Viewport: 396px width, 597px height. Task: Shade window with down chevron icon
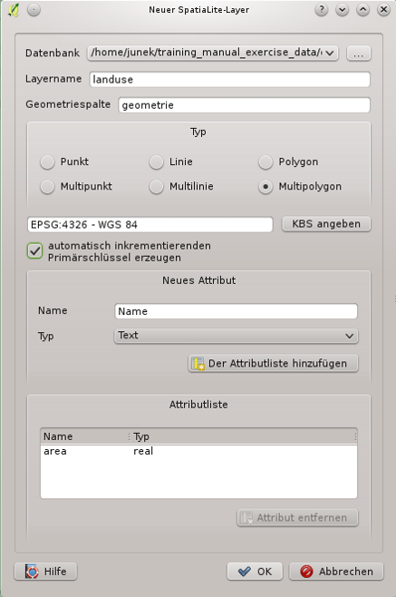coord(342,10)
